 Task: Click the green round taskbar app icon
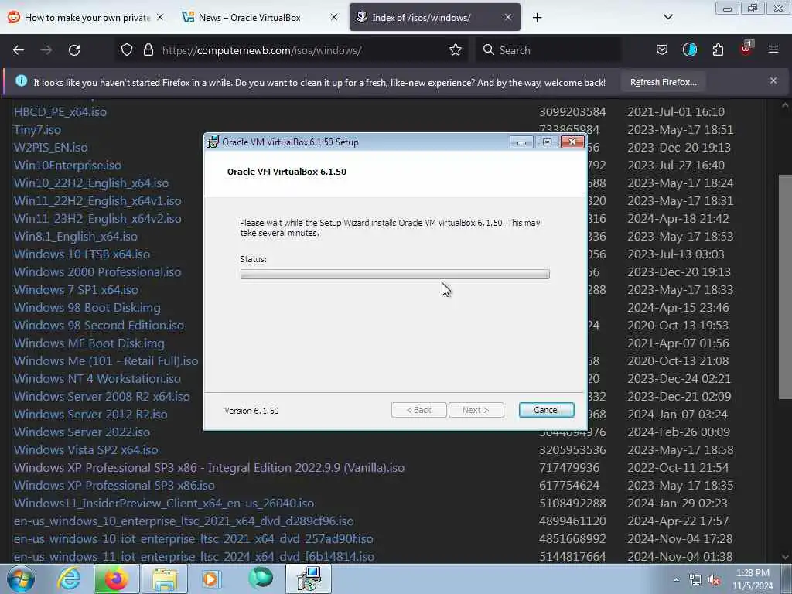click(261, 579)
